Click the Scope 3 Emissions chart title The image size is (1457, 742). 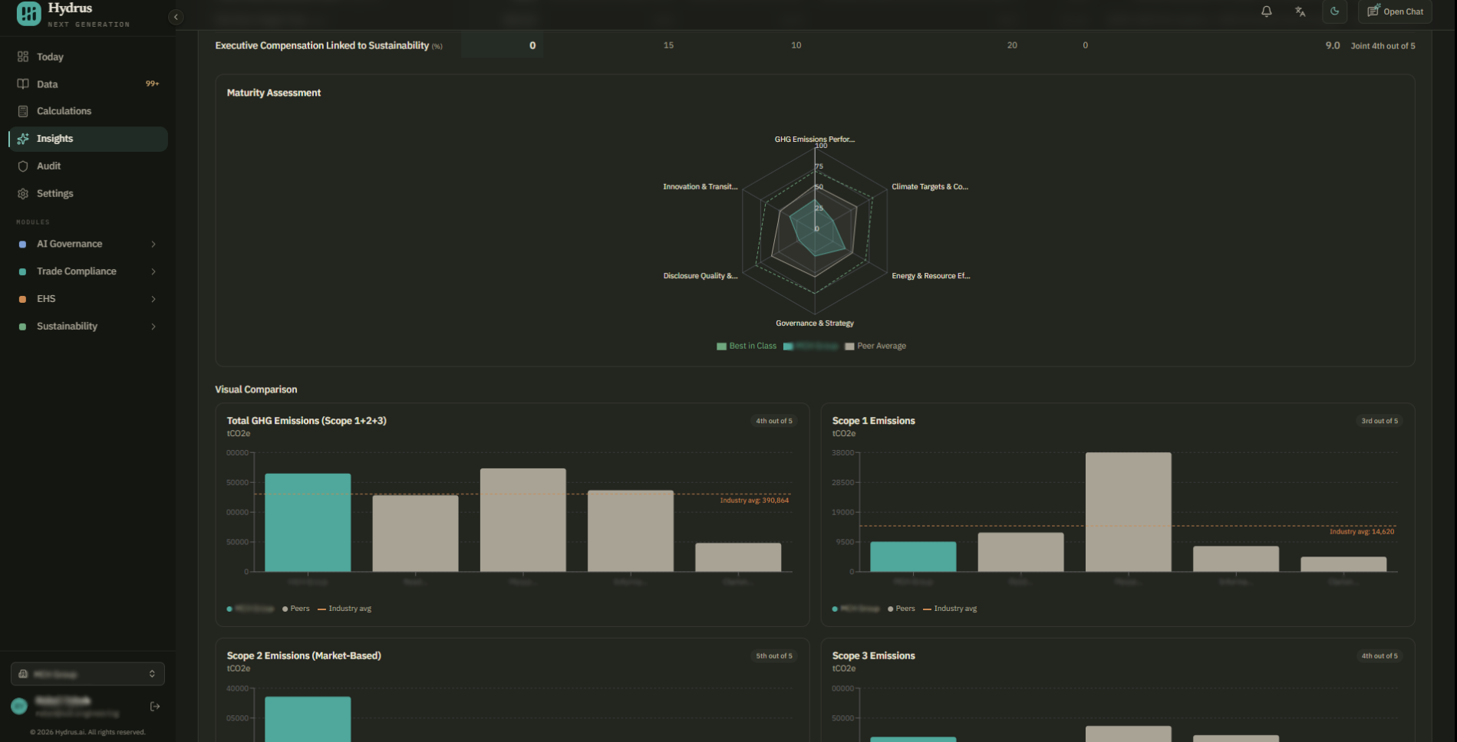point(873,656)
